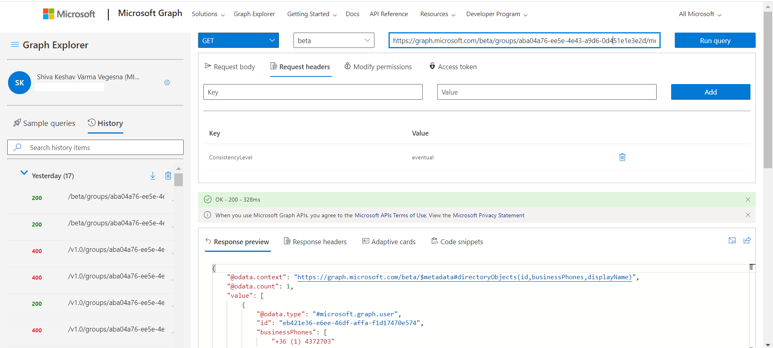Collapse the Yesterday (17) history group

pyautogui.click(x=24, y=173)
